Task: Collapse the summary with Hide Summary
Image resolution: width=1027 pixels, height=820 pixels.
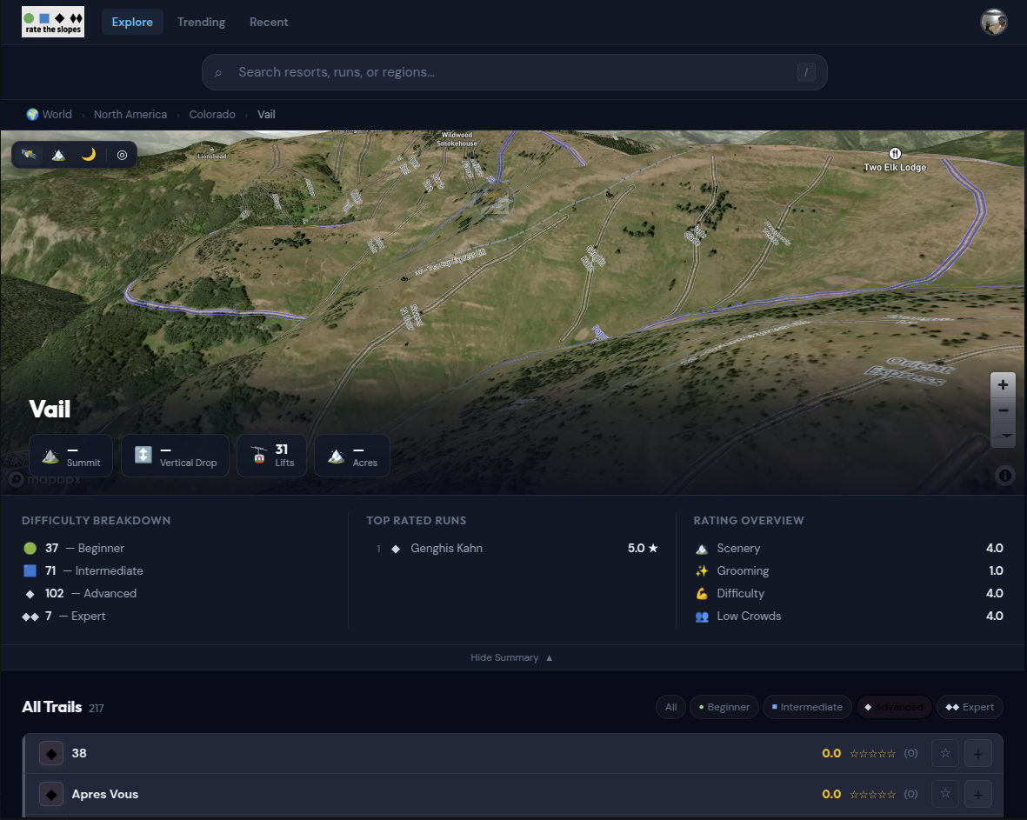Action: [511, 657]
